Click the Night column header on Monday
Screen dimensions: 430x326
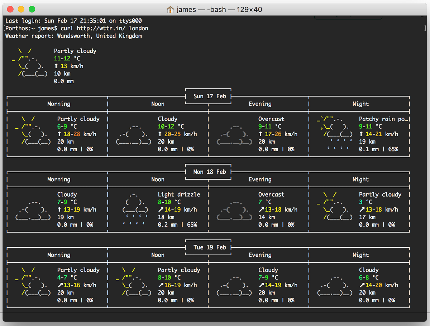[360, 179]
